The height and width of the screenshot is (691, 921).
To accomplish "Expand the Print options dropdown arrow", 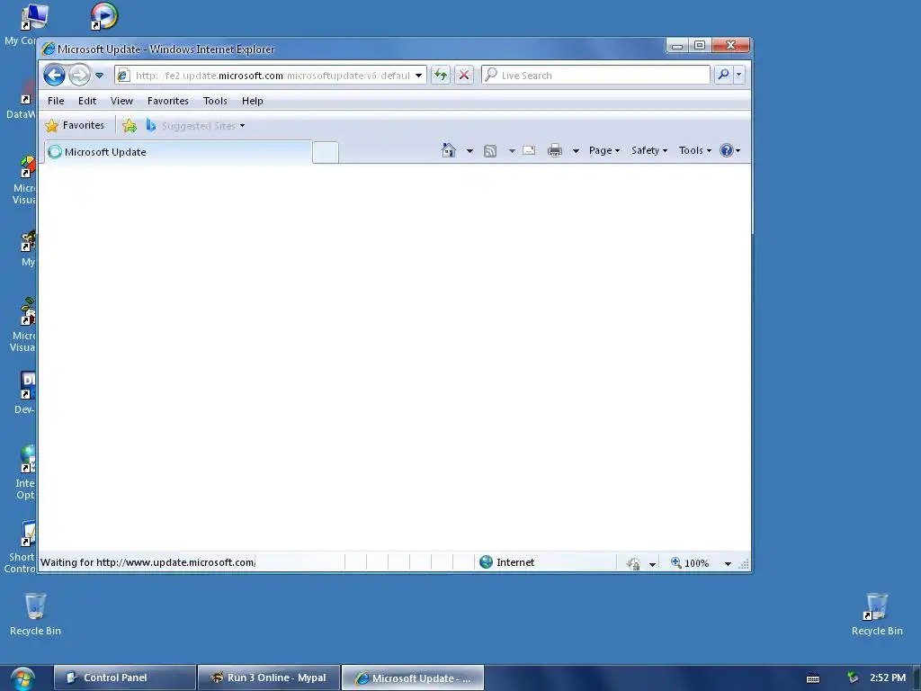I will (576, 151).
